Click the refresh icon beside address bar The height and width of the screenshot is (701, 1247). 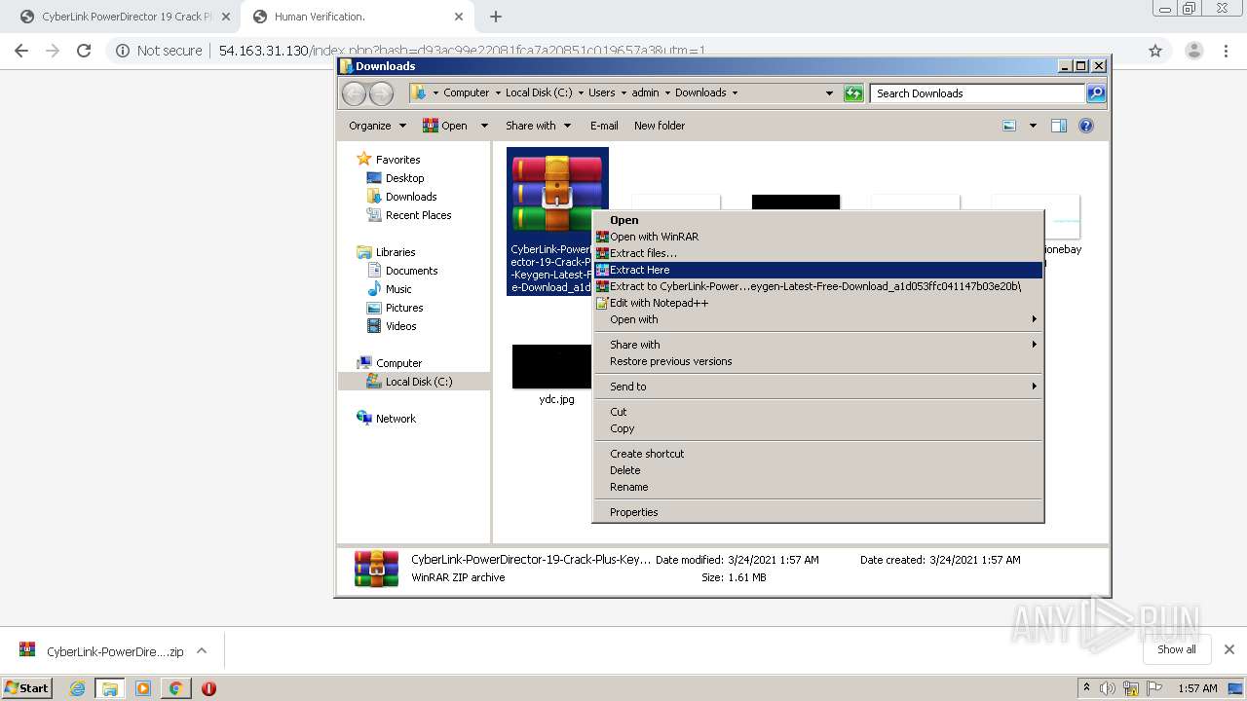coord(853,93)
